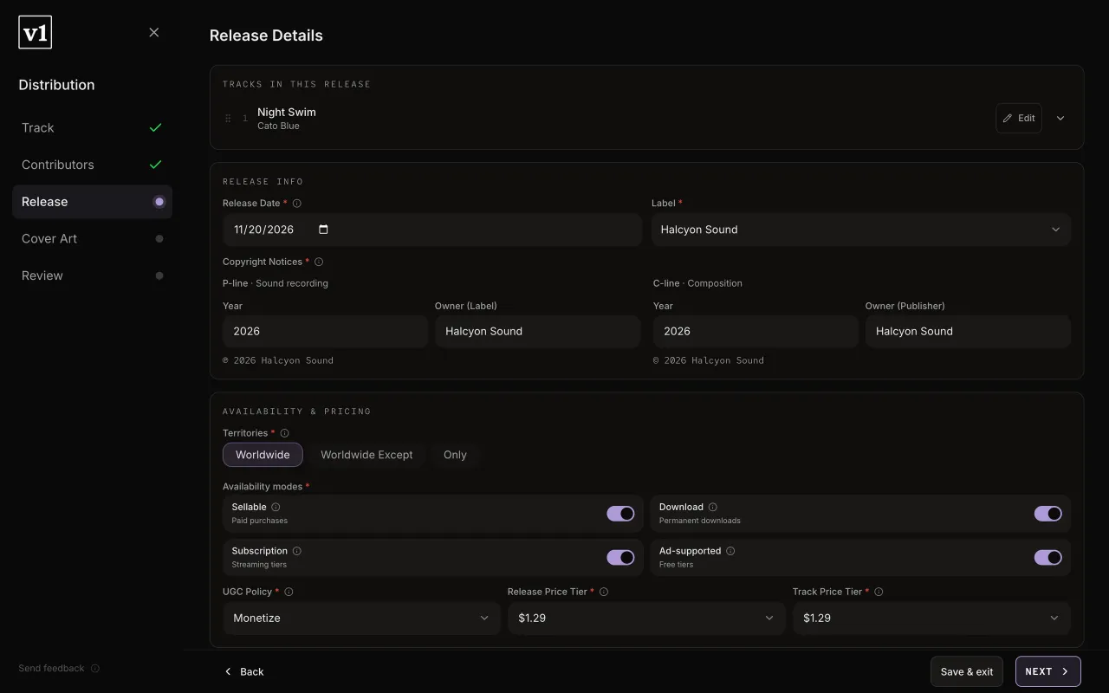Click the info icon next to Ad-supported

pos(730,551)
